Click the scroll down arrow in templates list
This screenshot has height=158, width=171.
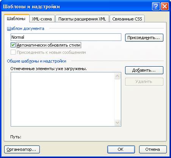coord(117,122)
